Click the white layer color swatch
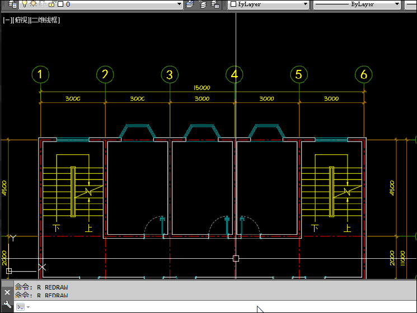The image size is (417, 313). pos(60,4)
